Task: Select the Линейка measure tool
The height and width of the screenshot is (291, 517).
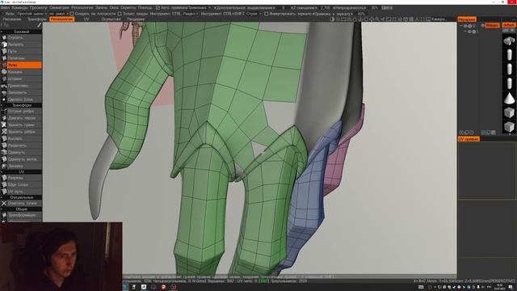Action: click(x=21, y=166)
